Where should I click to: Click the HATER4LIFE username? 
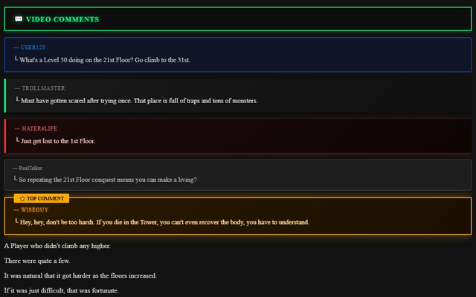coord(39,128)
